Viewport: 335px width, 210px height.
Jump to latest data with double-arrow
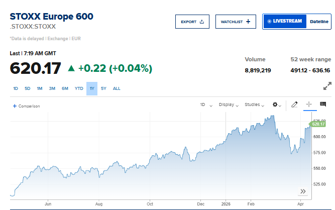(303, 191)
